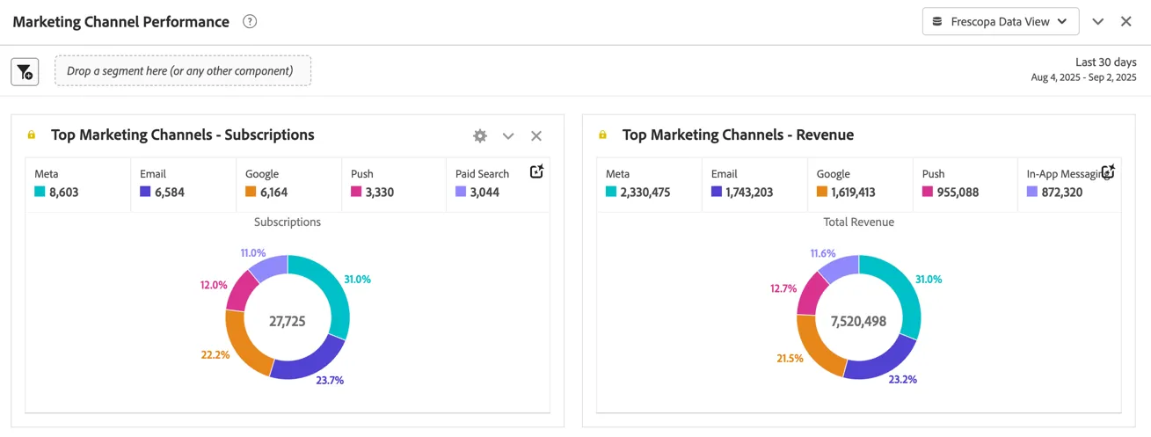The height and width of the screenshot is (437, 1151).
Task: Click the 12.7% label on Revenue donut
Action: coord(783,288)
